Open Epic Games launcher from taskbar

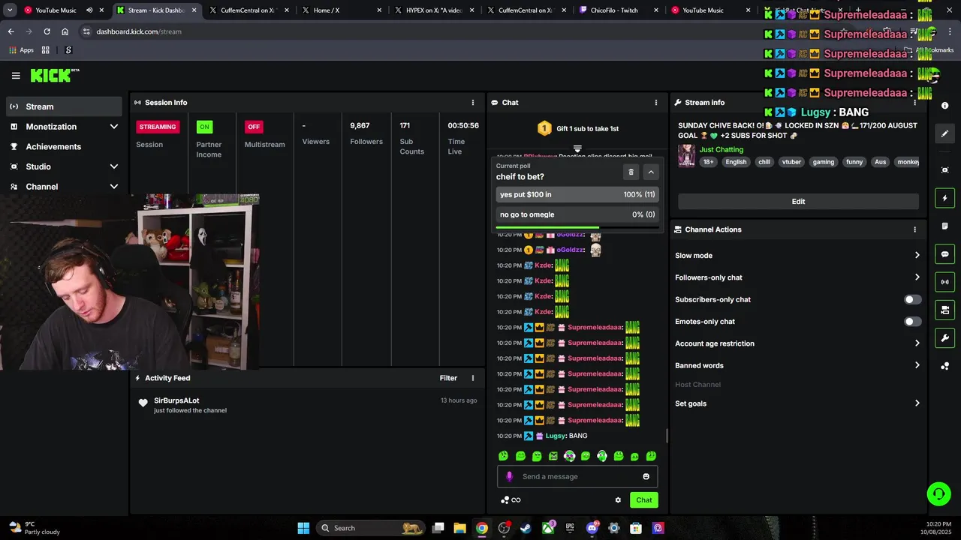[570, 528]
